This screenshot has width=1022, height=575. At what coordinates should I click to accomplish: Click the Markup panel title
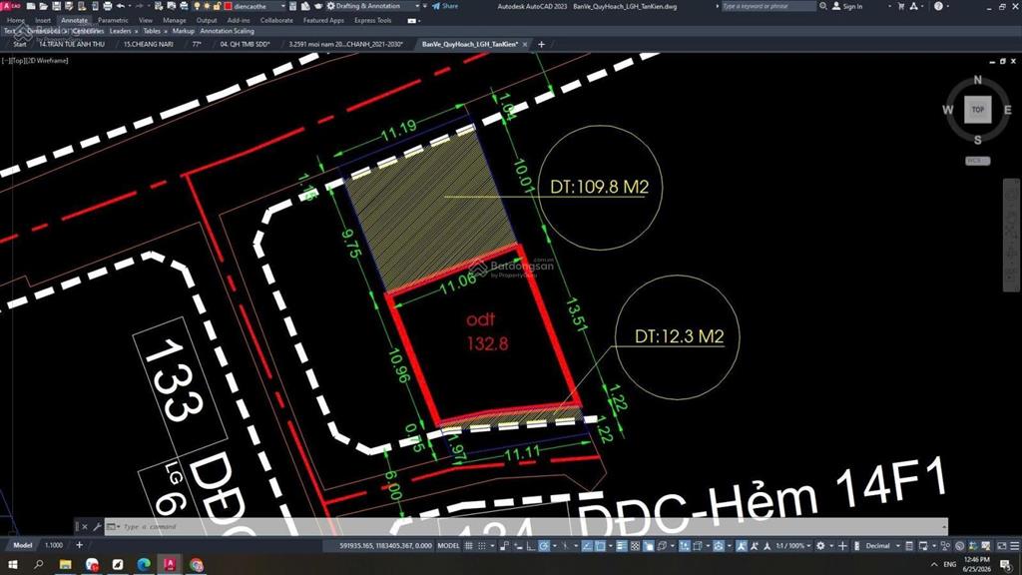(184, 31)
